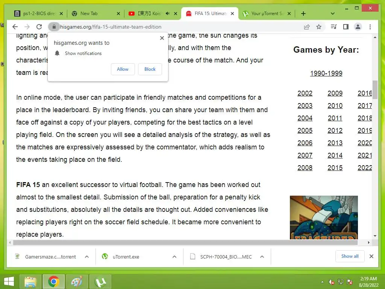Mute the YouTube tab speaker icon
385x289 pixels.
(167, 14)
